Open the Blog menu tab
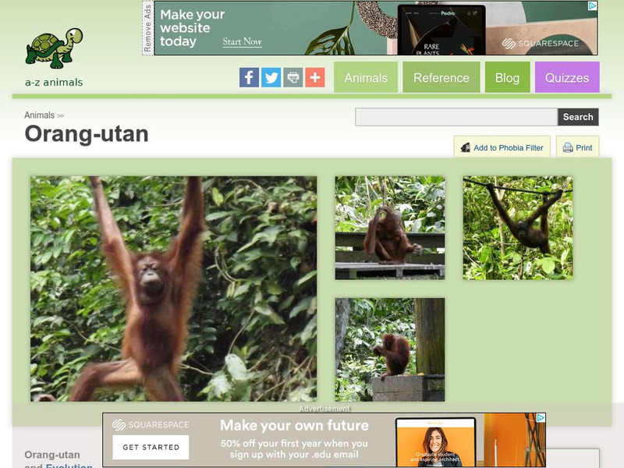 click(508, 77)
